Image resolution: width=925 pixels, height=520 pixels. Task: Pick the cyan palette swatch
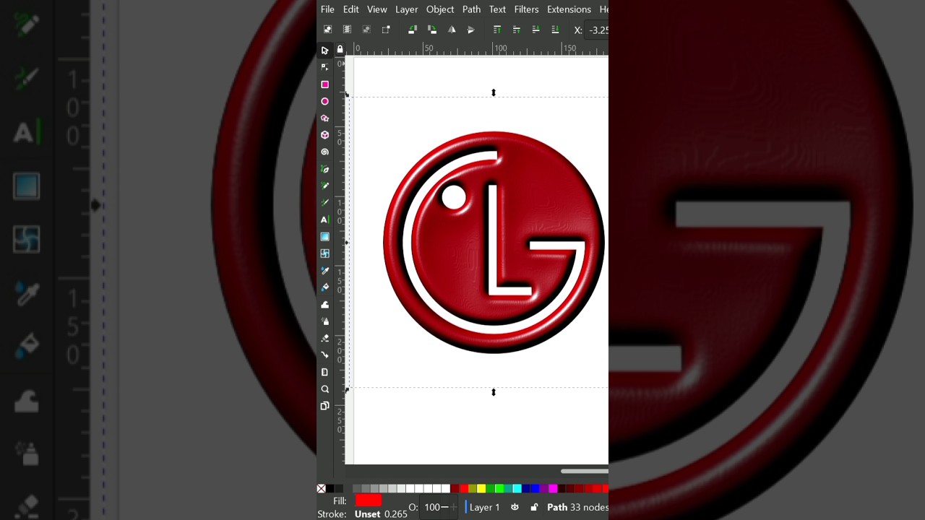coord(517,489)
